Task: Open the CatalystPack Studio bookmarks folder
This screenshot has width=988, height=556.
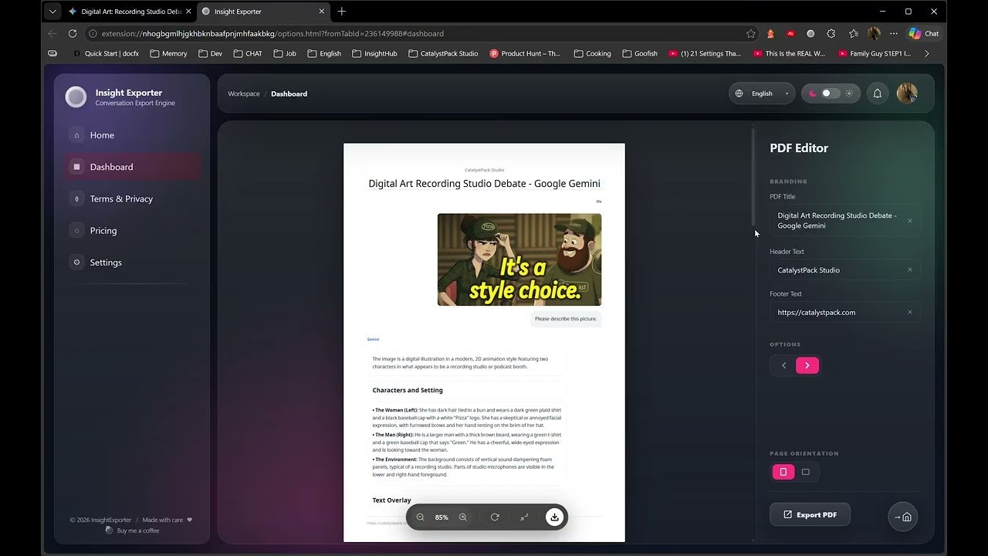Action: coord(444,53)
